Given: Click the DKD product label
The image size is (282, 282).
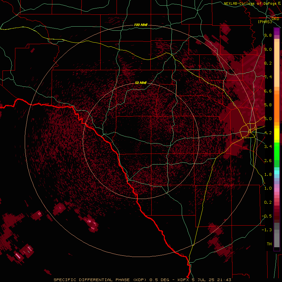Looking at the screenshot, I should tap(275, 19).
